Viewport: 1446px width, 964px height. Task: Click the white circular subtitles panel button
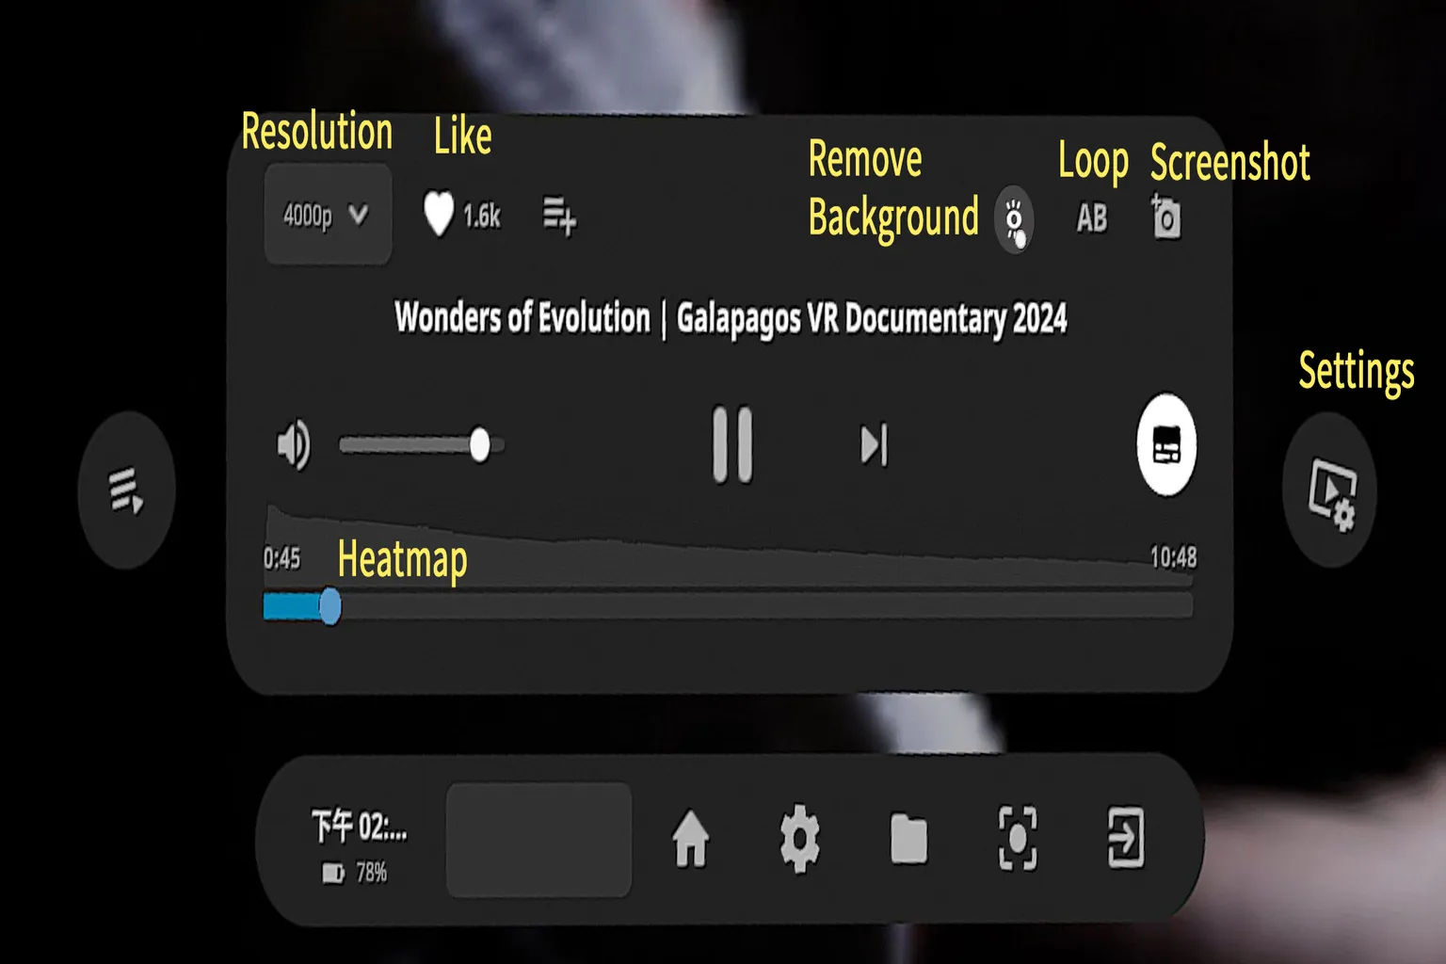tap(1166, 444)
